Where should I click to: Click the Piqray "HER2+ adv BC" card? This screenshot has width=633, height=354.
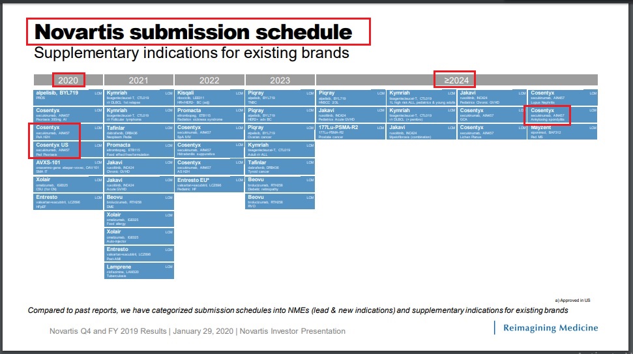click(280, 115)
